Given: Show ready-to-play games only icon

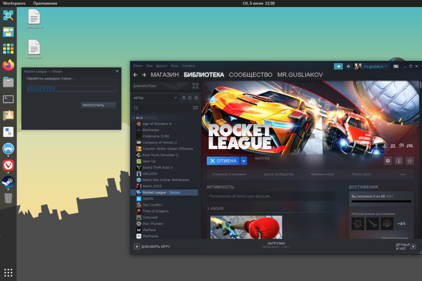Looking at the screenshot, I should tap(196, 98).
